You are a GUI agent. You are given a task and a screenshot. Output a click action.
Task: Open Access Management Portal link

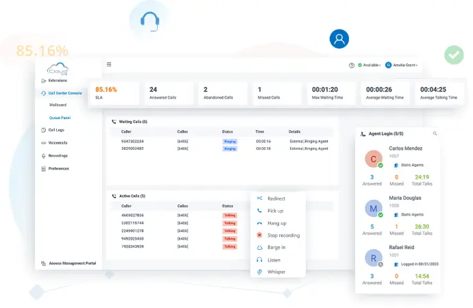click(72, 263)
